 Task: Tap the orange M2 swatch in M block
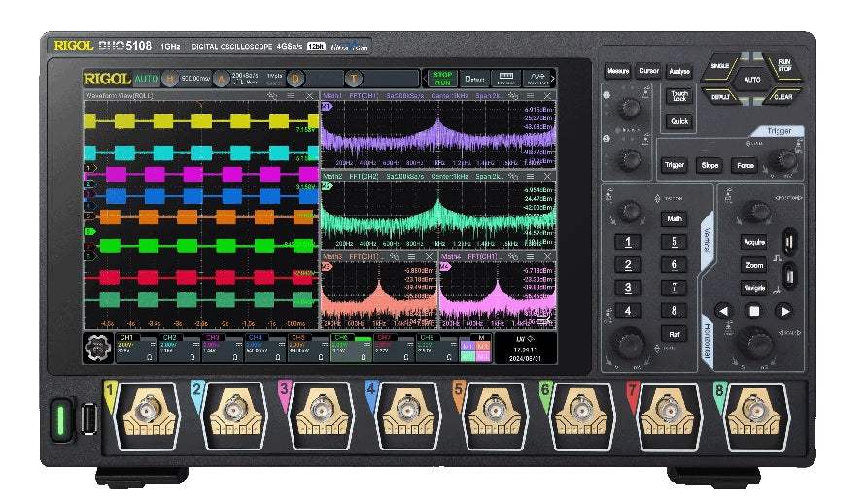click(x=483, y=347)
